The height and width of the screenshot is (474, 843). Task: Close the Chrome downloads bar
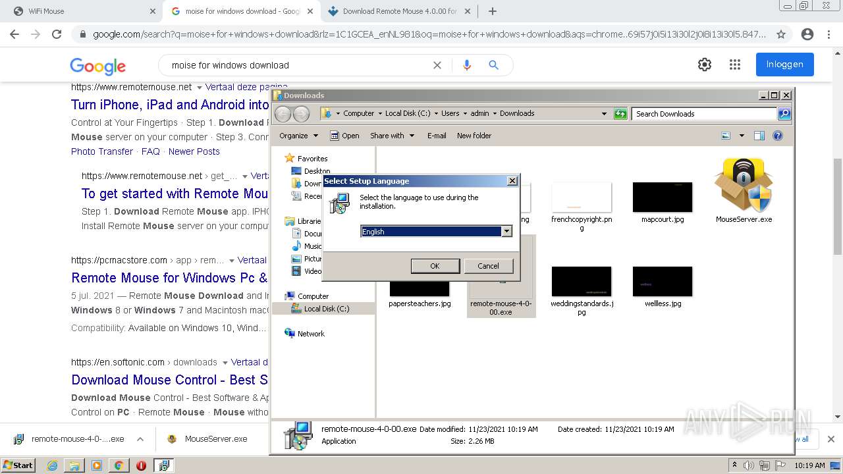(831, 439)
